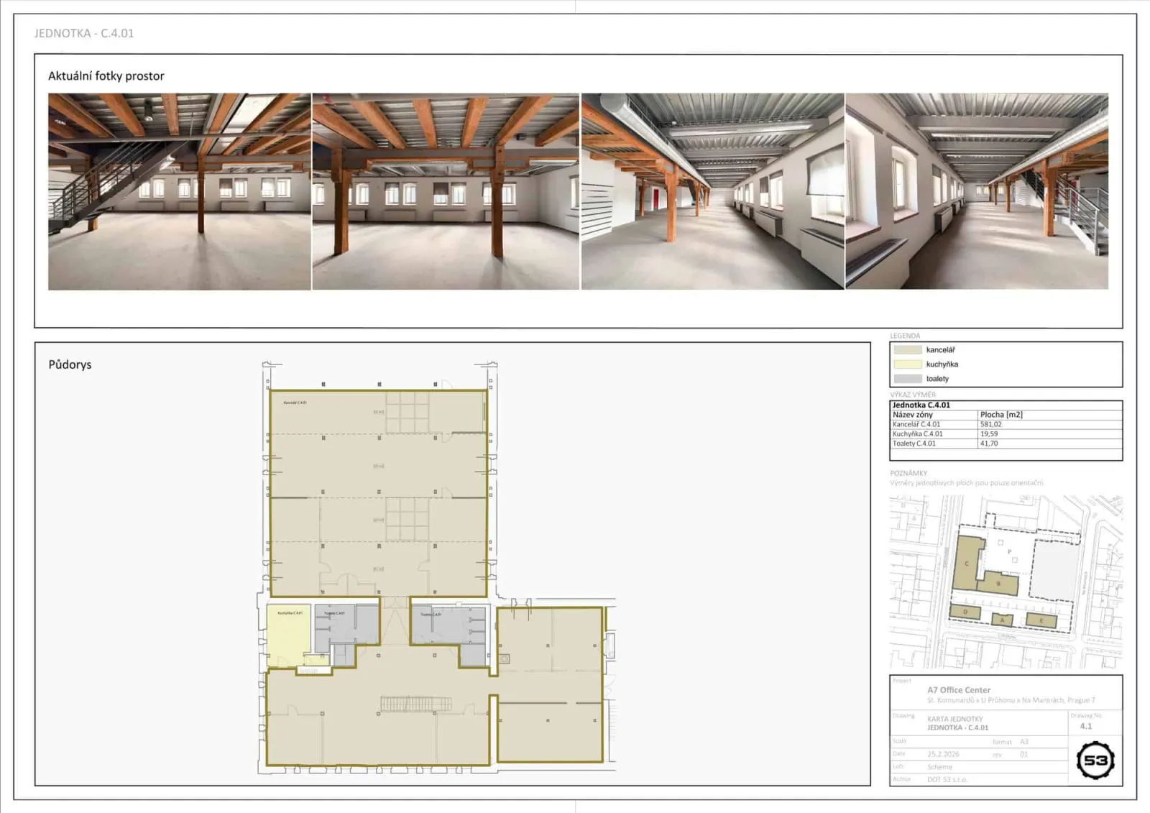Select the 'Toalety C.4.01' table cell

914,444
